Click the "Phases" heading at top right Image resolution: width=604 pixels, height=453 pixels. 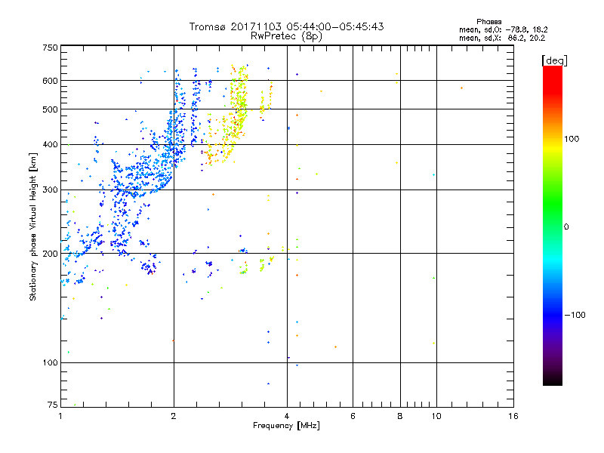(x=488, y=22)
